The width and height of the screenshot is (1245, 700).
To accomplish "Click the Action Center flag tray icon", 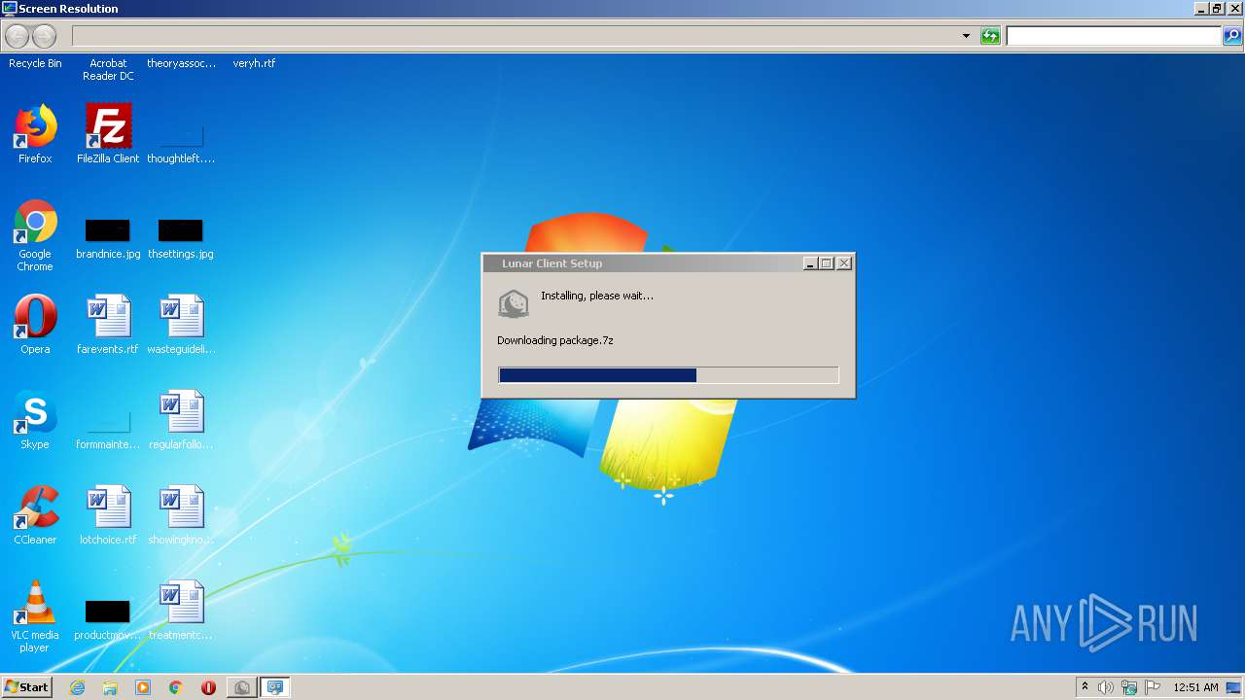I will pyautogui.click(x=1153, y=687).
